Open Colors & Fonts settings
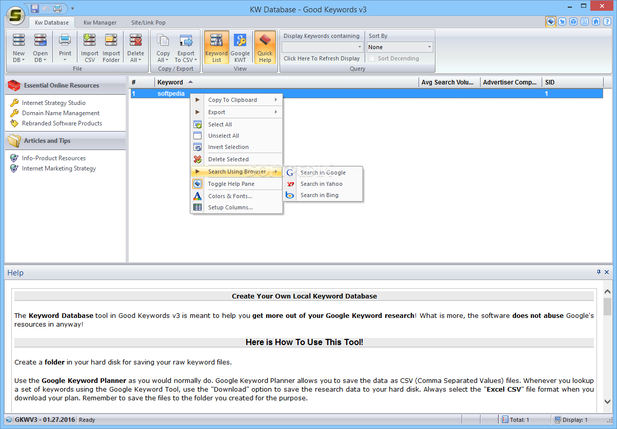617x429 pixels. (236, 196)
